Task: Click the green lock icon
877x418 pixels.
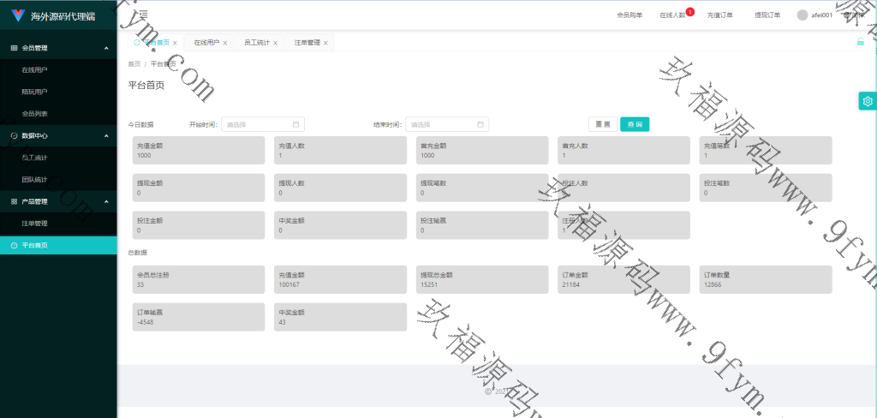Action: (x=860, y=42)
